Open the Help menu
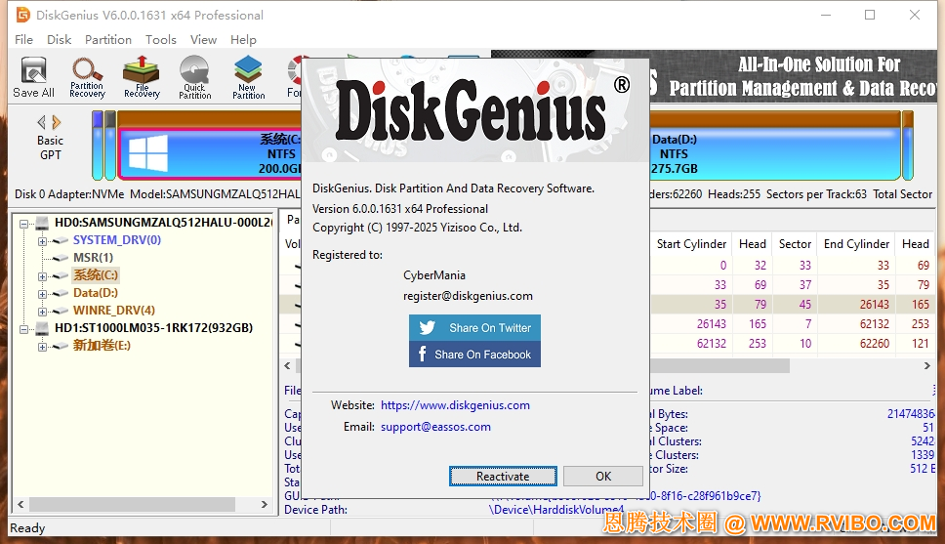 pos(243,40)
